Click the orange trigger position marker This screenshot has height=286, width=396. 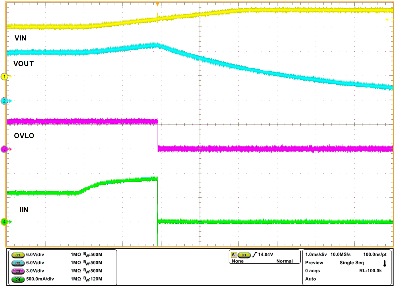coord(158,4)
